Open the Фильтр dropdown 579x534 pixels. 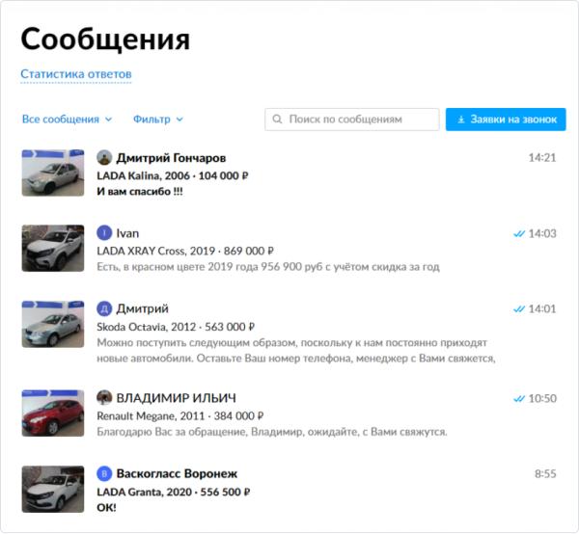click(x=157, y=120)
